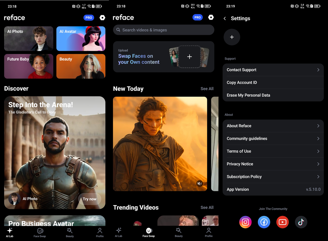Tap App Version v.5.10.0

click(273, 189)
